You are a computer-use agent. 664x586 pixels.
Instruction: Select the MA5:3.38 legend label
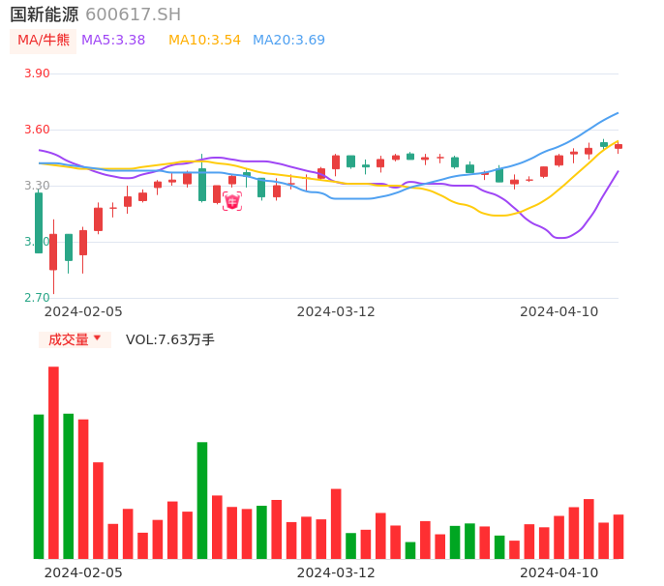click(113, 41)
